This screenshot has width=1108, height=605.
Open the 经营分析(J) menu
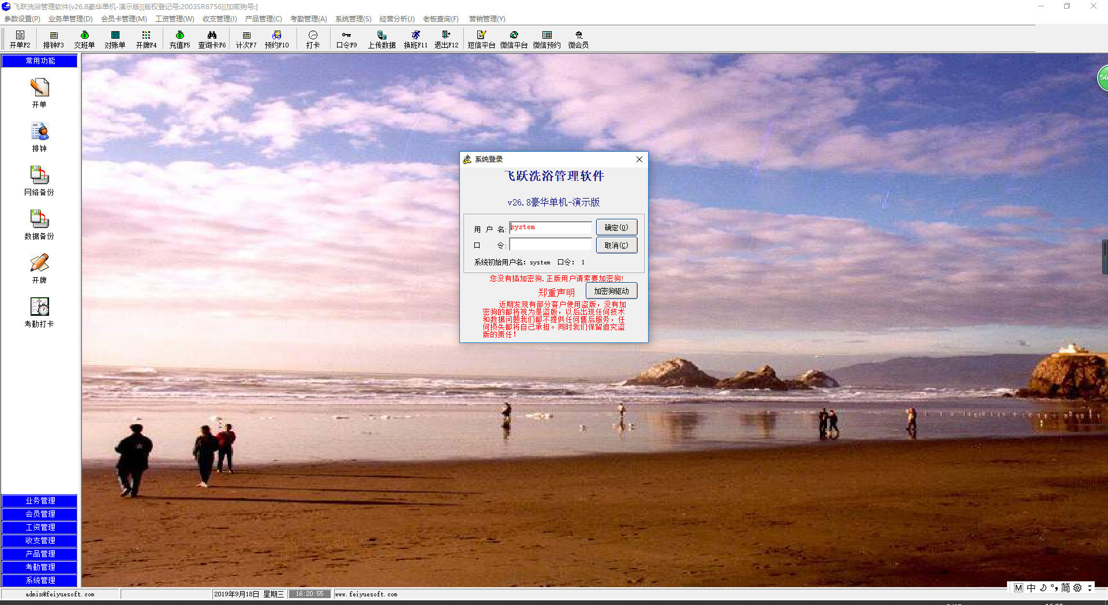(396, 18)
